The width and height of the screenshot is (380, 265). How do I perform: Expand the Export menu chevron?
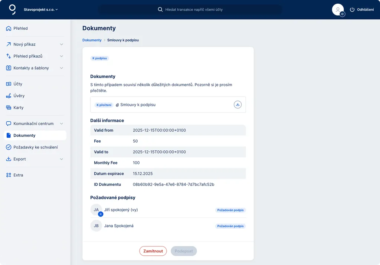tap(62, 159)
